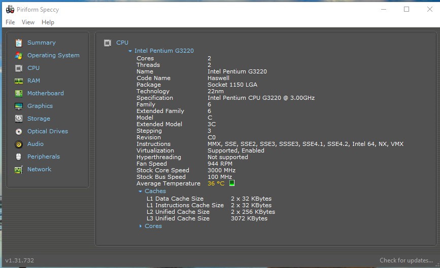This screenshot has height=268, width=440.
Task: Open the Network section
Action: (39, 169)
